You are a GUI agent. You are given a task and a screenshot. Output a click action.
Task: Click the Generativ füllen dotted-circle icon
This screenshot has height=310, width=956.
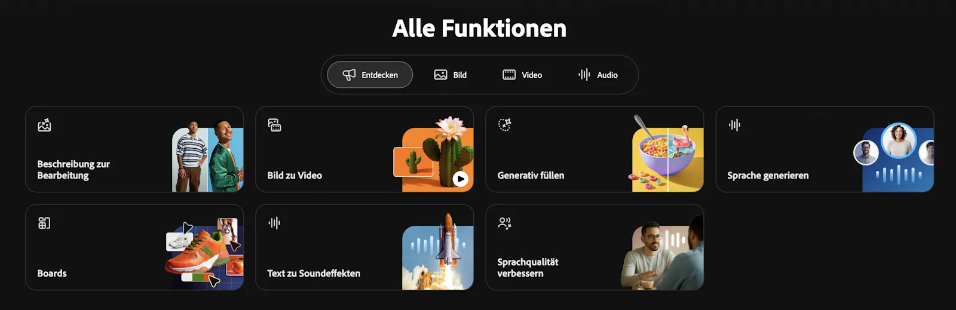coord(505,124)
